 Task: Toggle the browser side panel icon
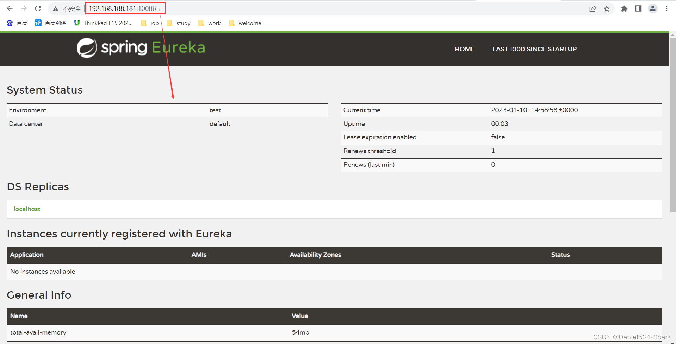(x=638, y=9)
